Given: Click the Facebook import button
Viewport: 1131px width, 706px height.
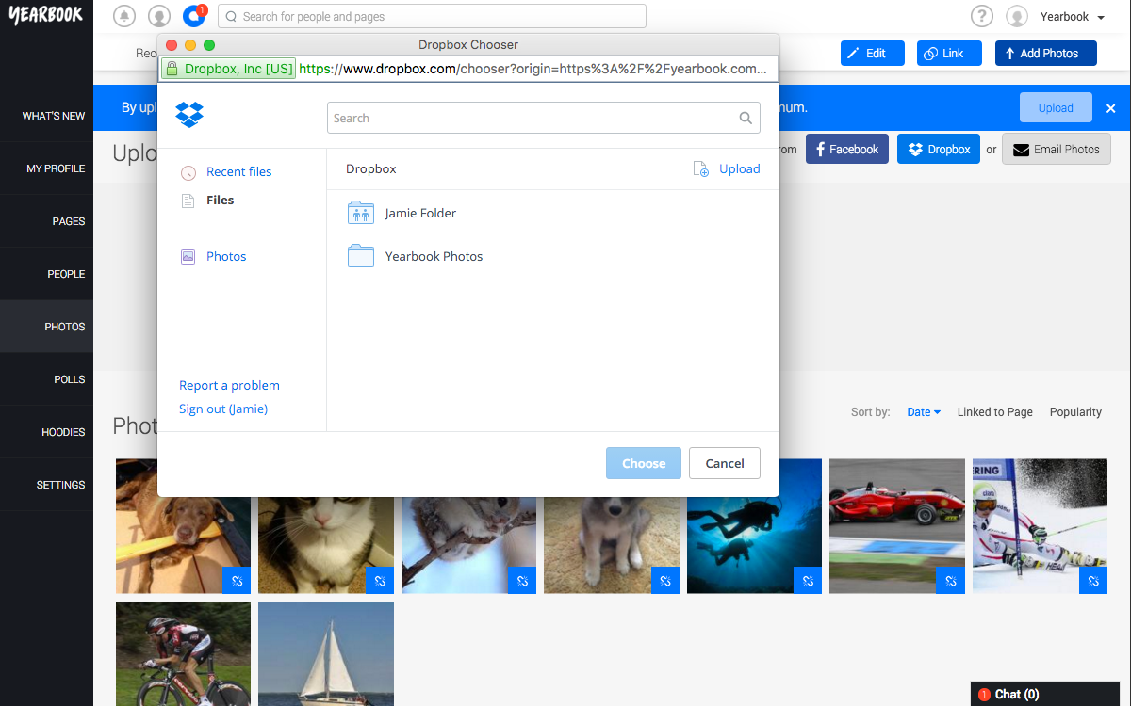Looking at the screenshot, I should (x=847, y=149).
